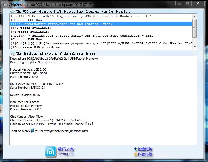This screenshot has height=162, width=208.
Task: Select the (5 ports available) row
Action: click(x=101, y=28)
